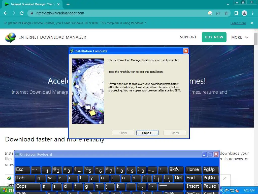
Task: Click the BUY NOW button
Action: click(x=214, y=37)
